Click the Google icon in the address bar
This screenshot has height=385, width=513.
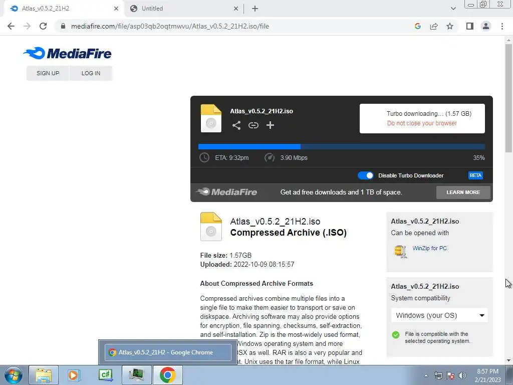click(x=417, y=26)
